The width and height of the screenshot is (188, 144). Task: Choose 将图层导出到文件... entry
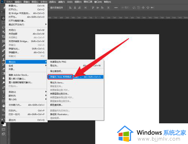tap(59, 94)
